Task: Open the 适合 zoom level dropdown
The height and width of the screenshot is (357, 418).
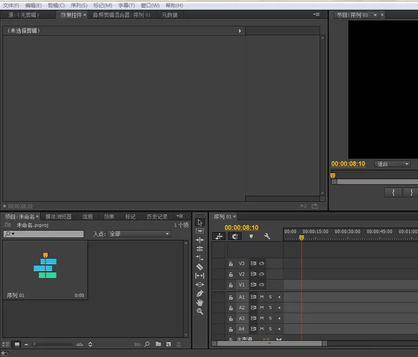Action: (392, 164)
